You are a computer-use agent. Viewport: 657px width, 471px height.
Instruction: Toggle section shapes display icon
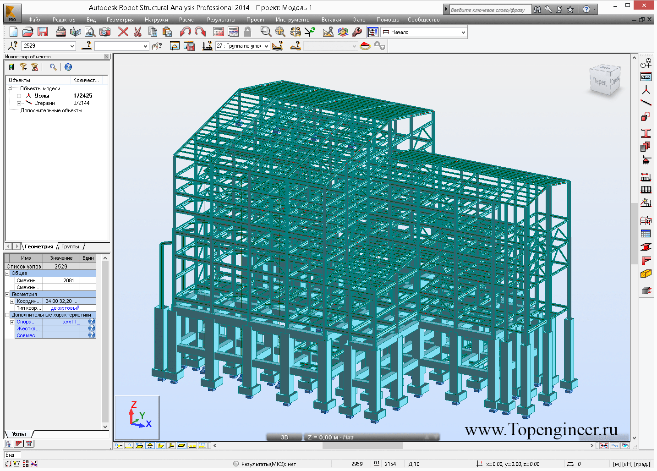coord(160,445)
